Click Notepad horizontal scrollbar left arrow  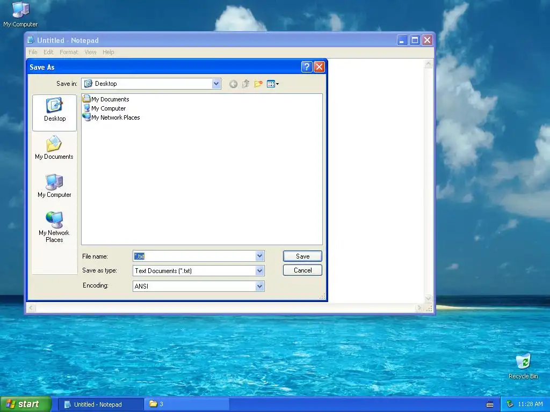31,308
